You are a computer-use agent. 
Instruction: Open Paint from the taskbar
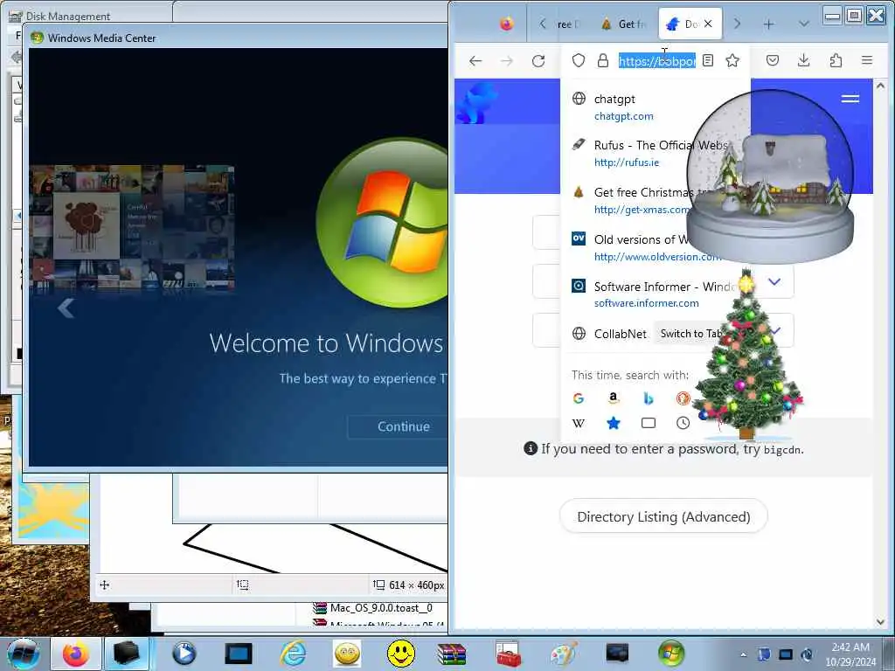563,654
